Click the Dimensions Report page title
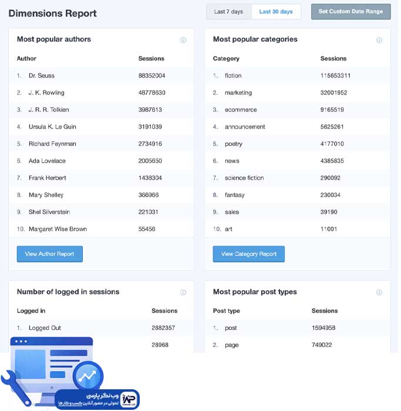 [x=52, y=14]
